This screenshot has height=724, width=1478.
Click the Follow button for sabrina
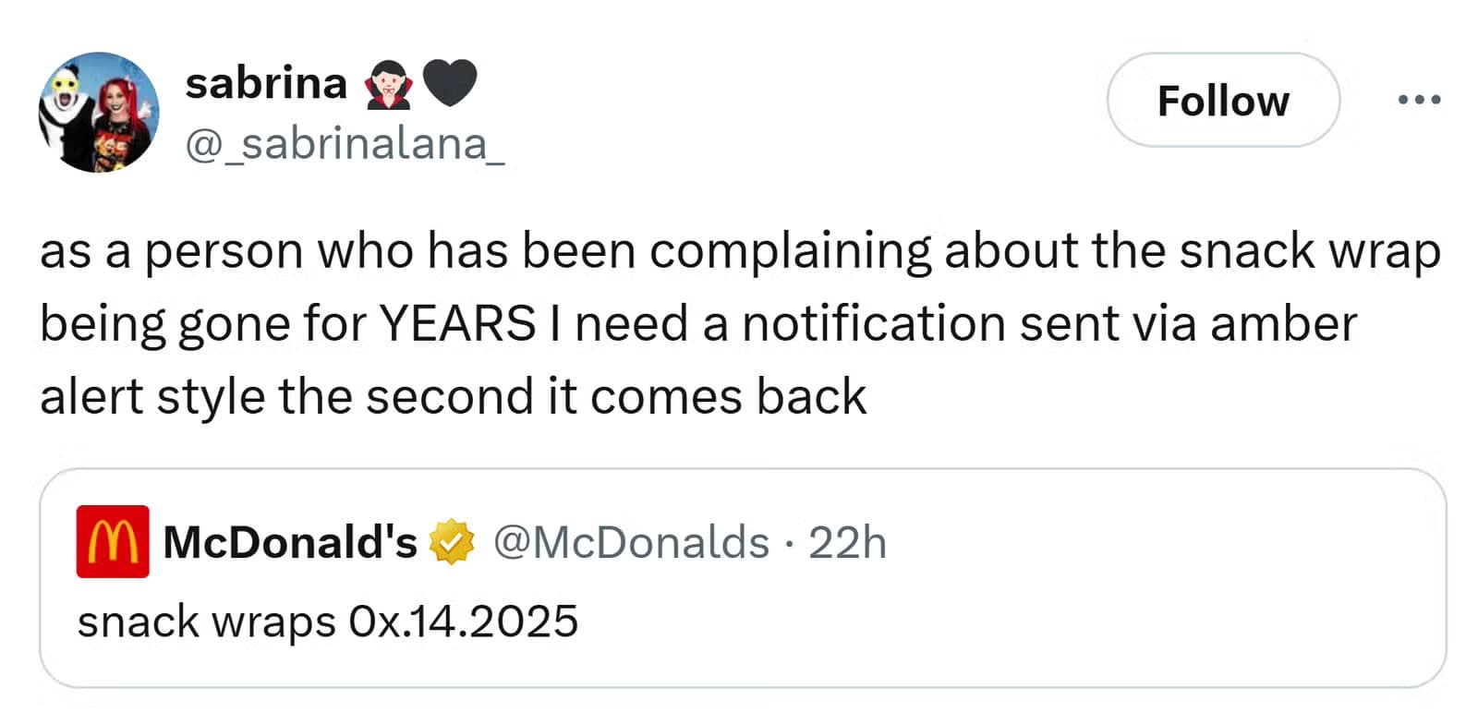click(x=1223, y=102)
